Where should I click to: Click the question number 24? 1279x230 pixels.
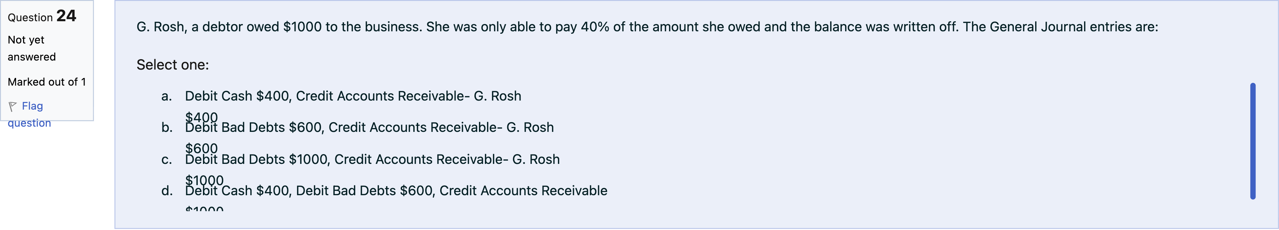(66, 16)
